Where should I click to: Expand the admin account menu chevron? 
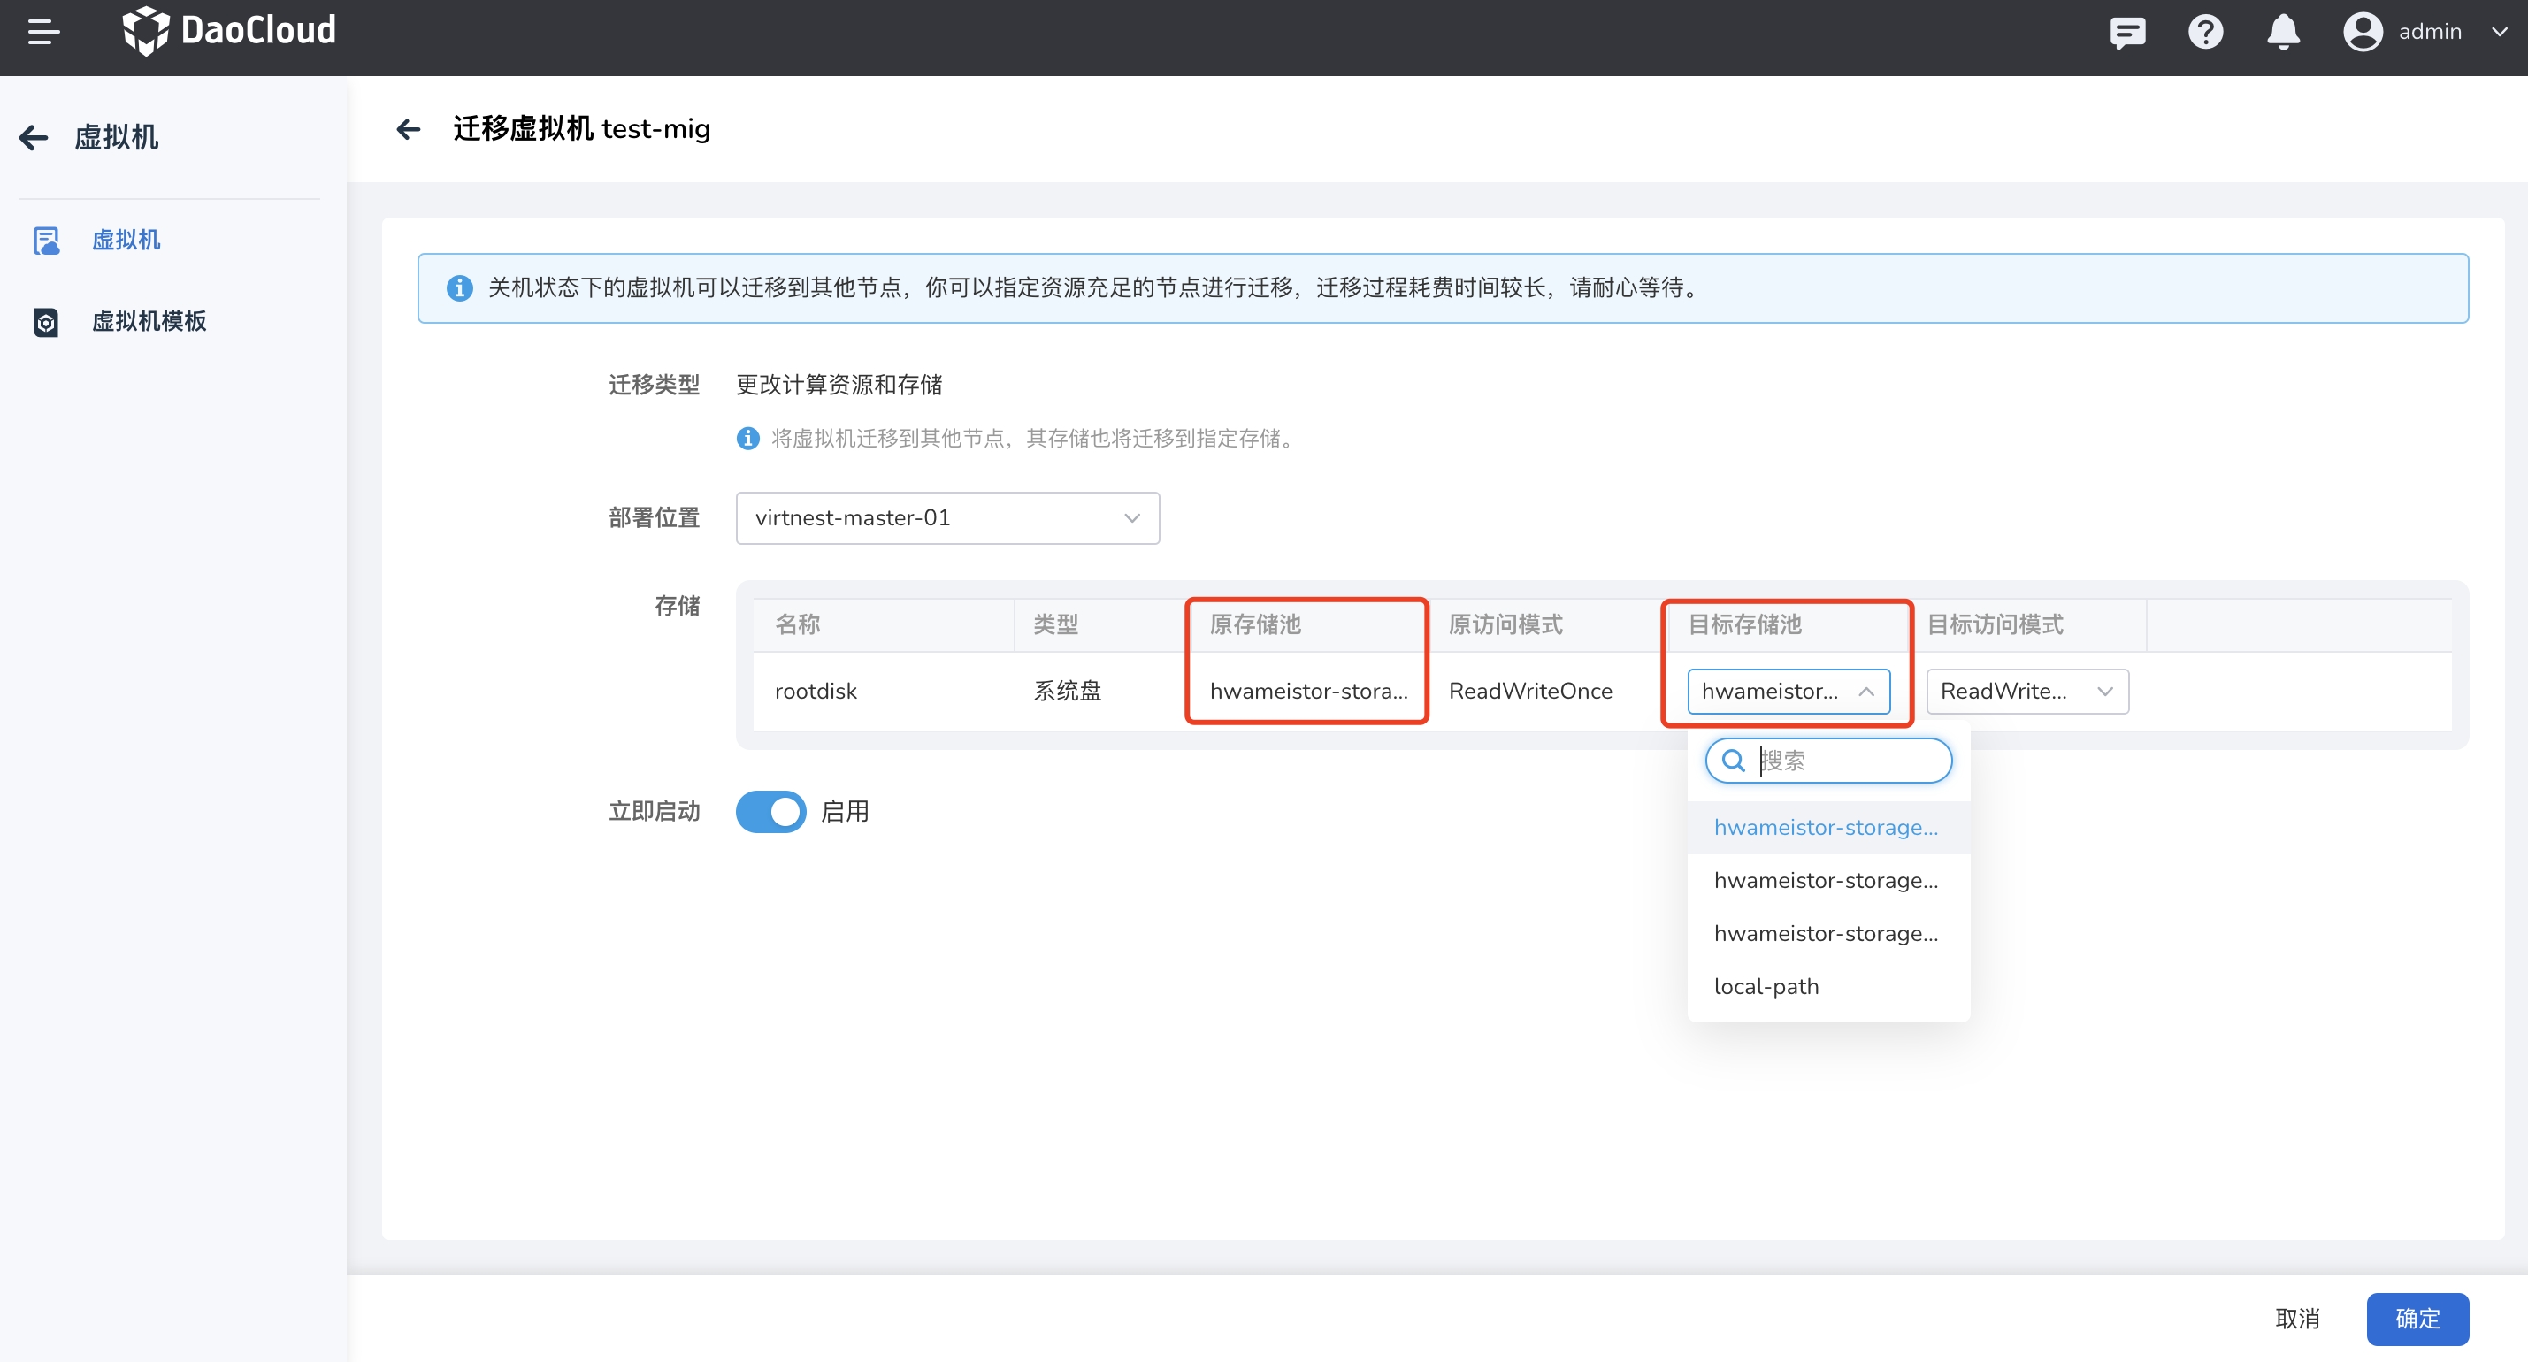(x=2500, y=33)
